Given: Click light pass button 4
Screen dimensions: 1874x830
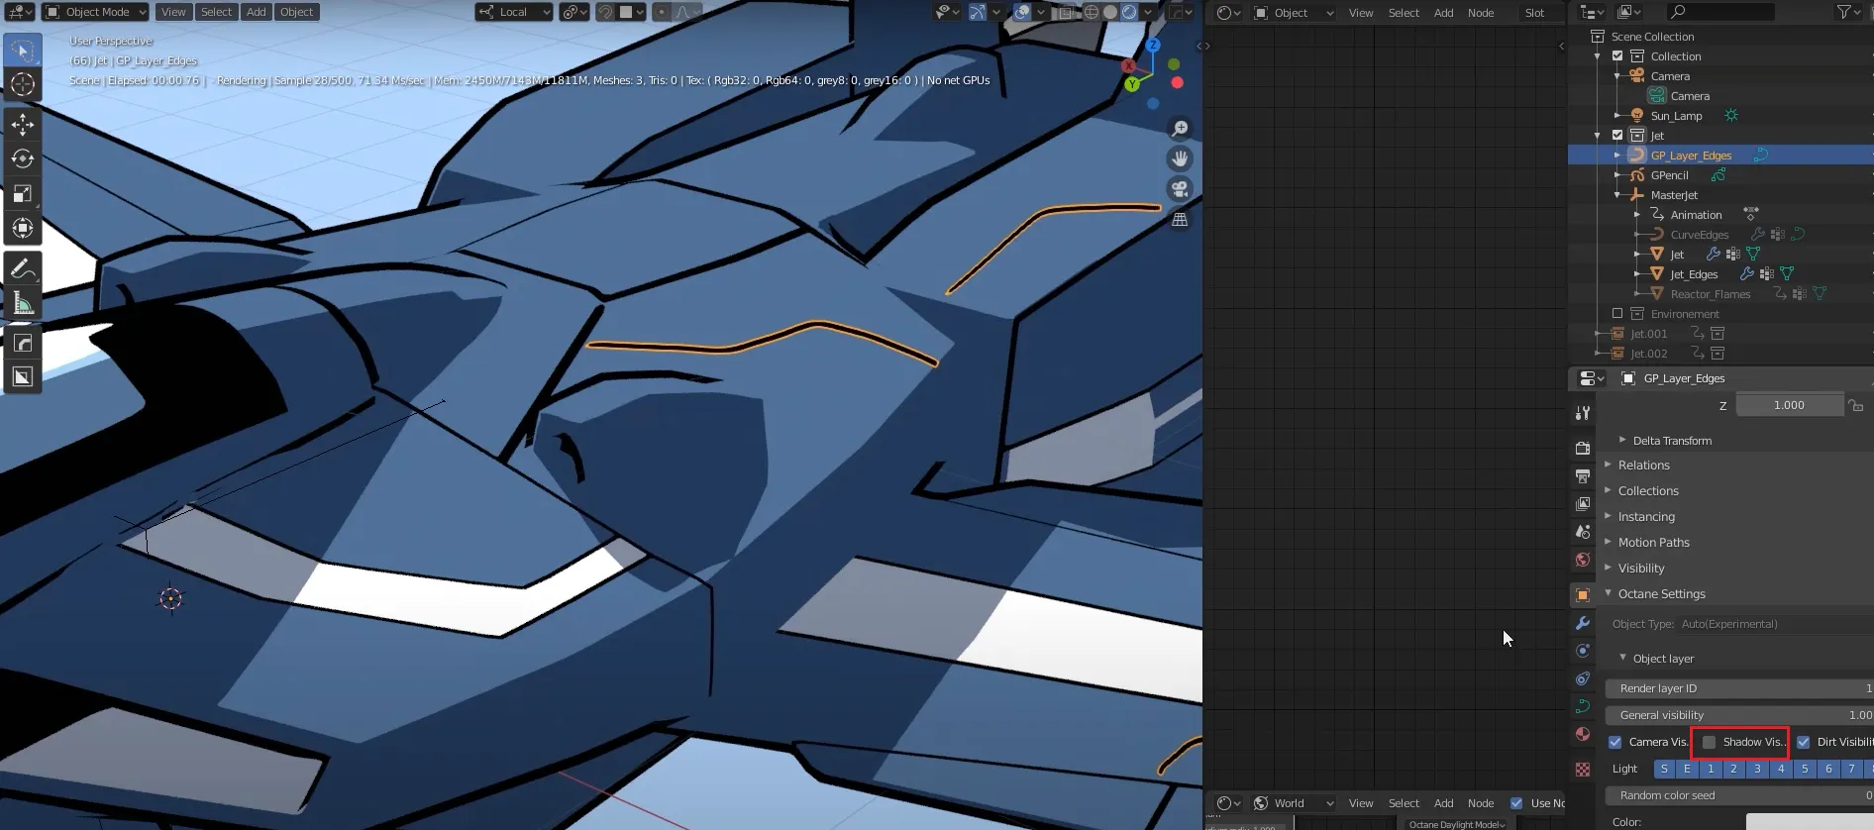Looking at the screenshot, I should coord(1781,769).
